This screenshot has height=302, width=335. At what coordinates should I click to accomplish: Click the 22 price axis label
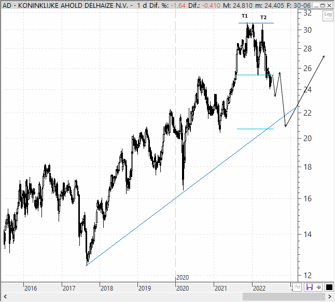308,113
